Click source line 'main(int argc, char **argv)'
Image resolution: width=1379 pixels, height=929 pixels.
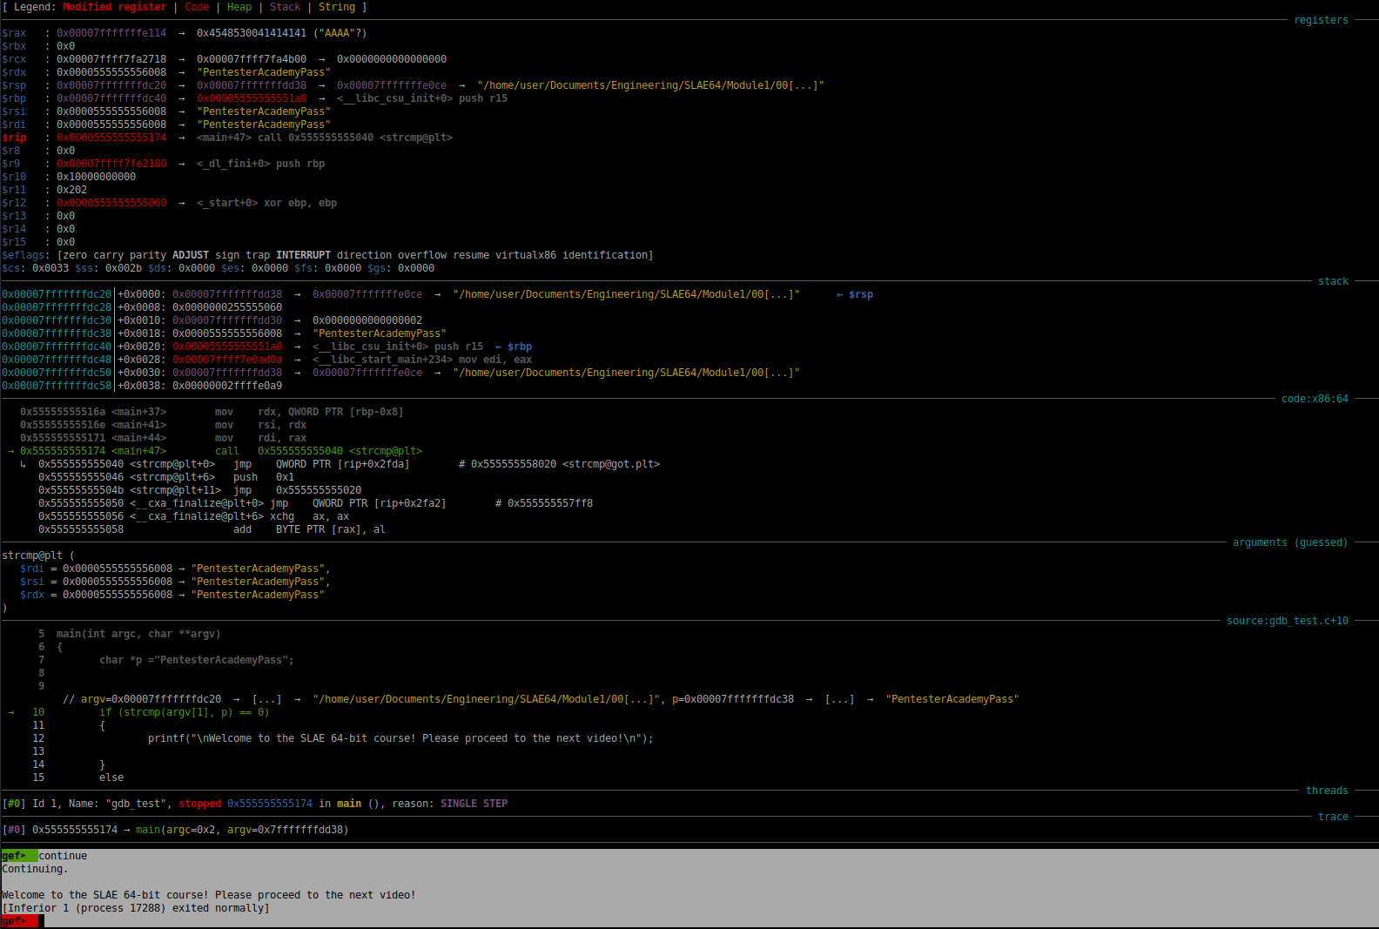click(138, 634)
